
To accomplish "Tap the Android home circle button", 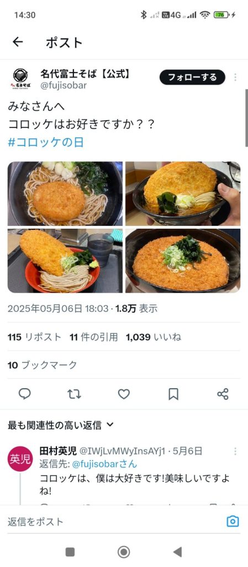I will click(x=124, y=552).
